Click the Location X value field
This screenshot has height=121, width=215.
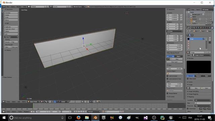coord(173,15)
